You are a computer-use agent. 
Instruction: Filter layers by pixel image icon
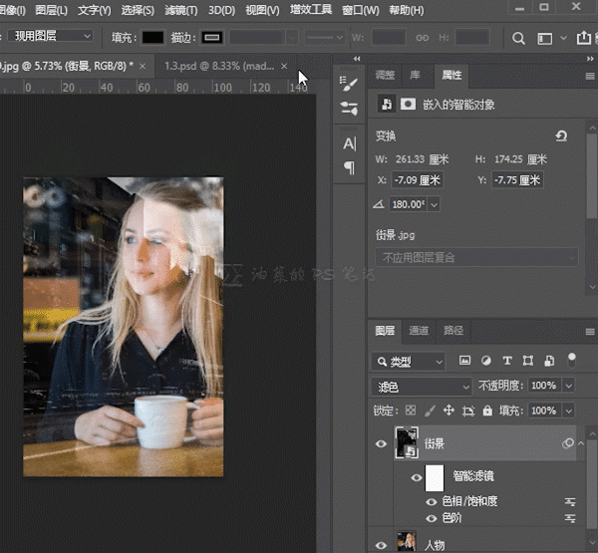[464, 361]
